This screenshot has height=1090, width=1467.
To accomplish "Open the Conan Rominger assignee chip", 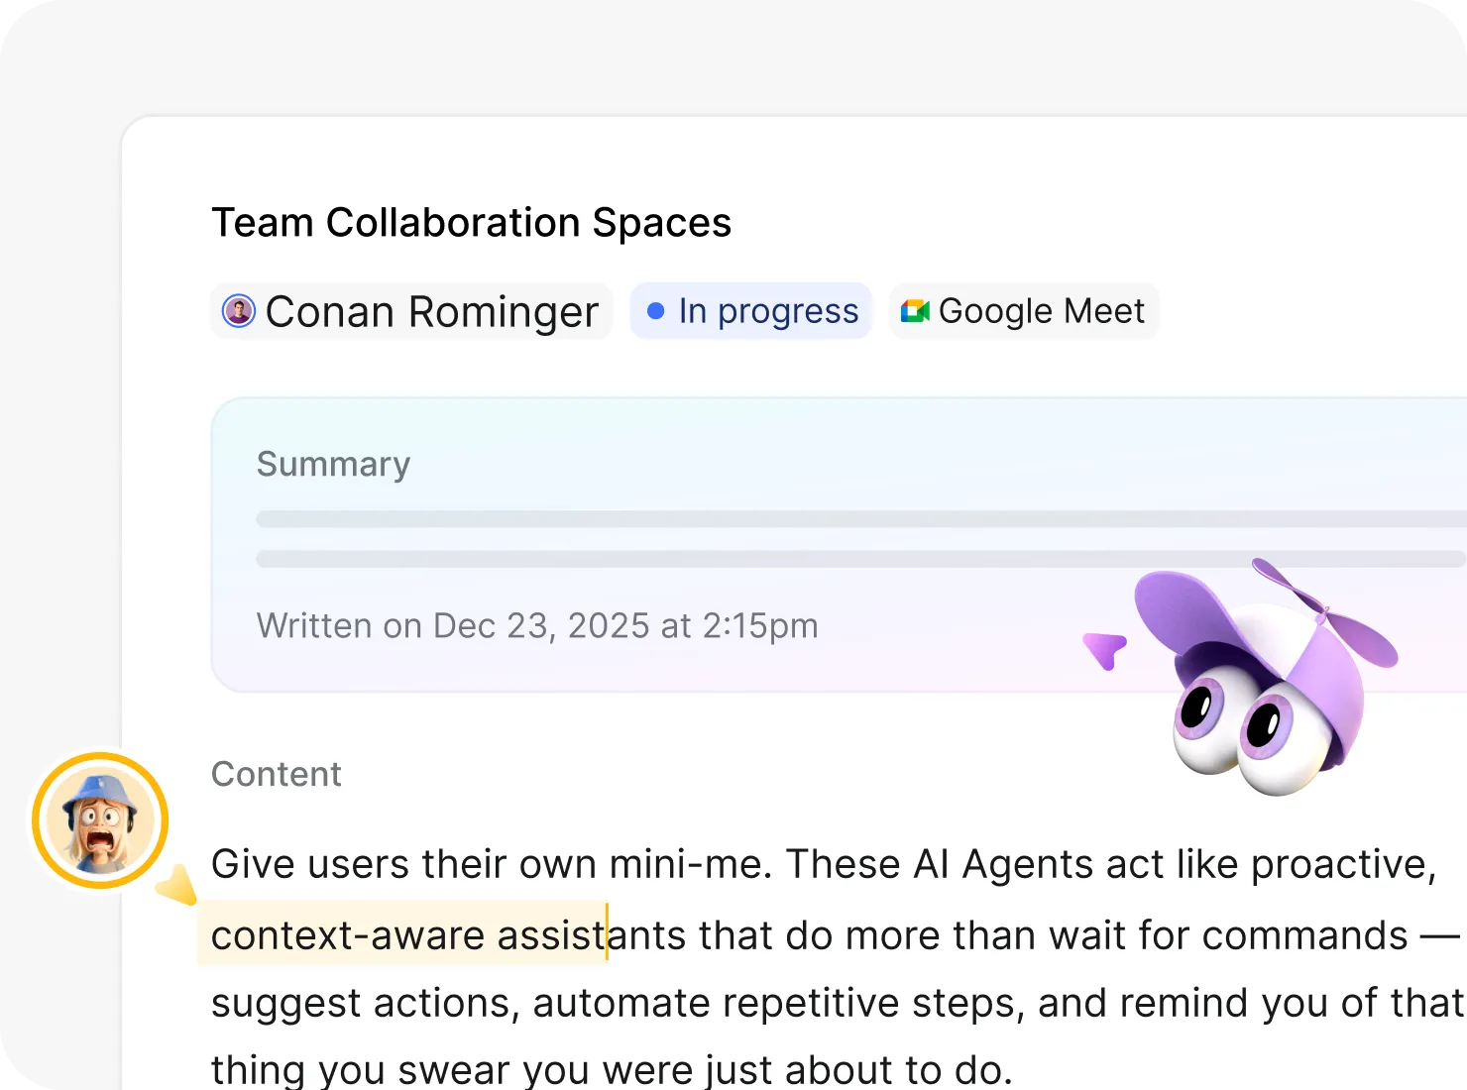I will click(x=412, y=311).
